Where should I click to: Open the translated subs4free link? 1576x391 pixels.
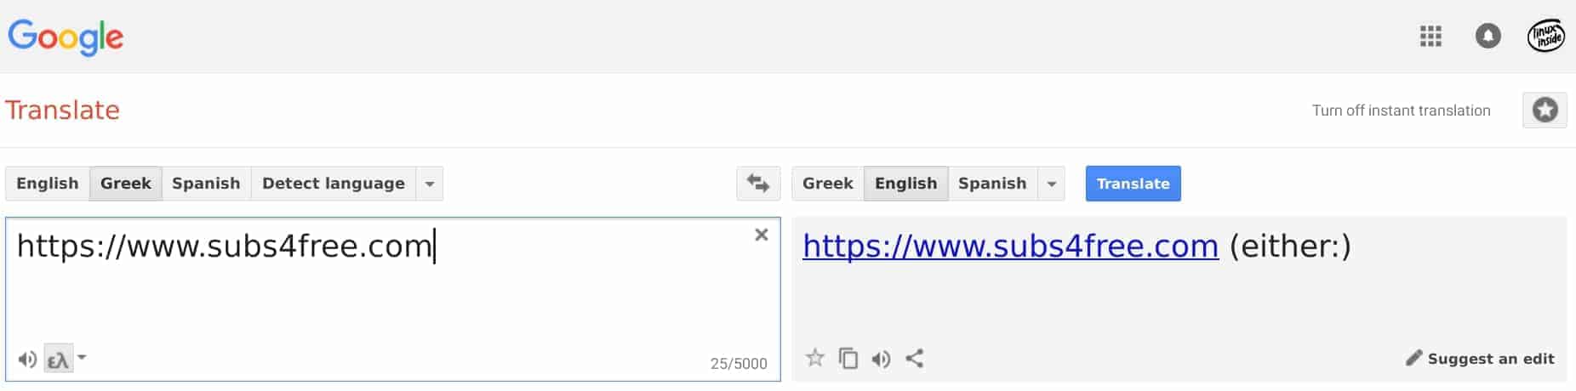(x=1010, y=246)
